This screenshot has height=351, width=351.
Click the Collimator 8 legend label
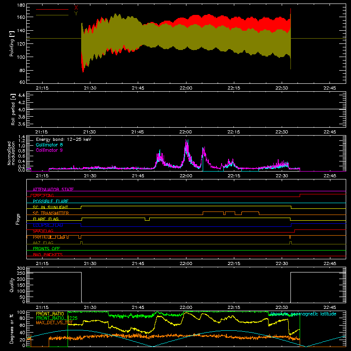49,145
